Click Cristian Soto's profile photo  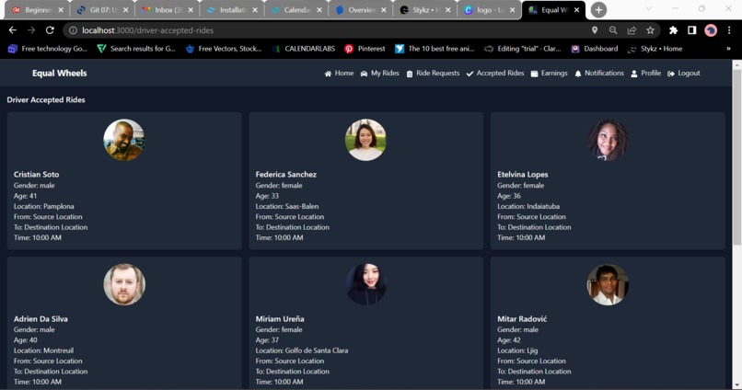click(x=124, y=140)
